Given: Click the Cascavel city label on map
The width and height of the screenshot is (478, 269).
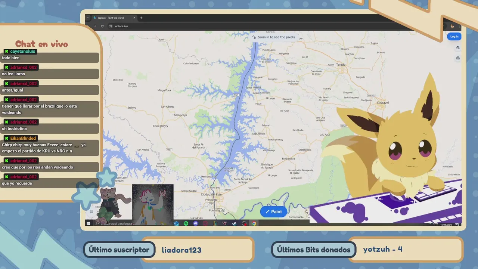Looking at the screenshot, I should click(383, 102).
